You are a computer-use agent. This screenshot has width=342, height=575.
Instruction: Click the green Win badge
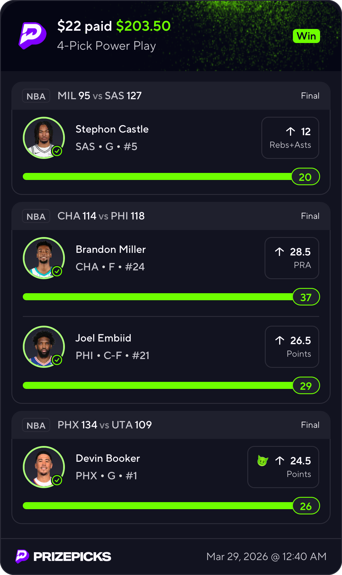(x=306, y=36)
